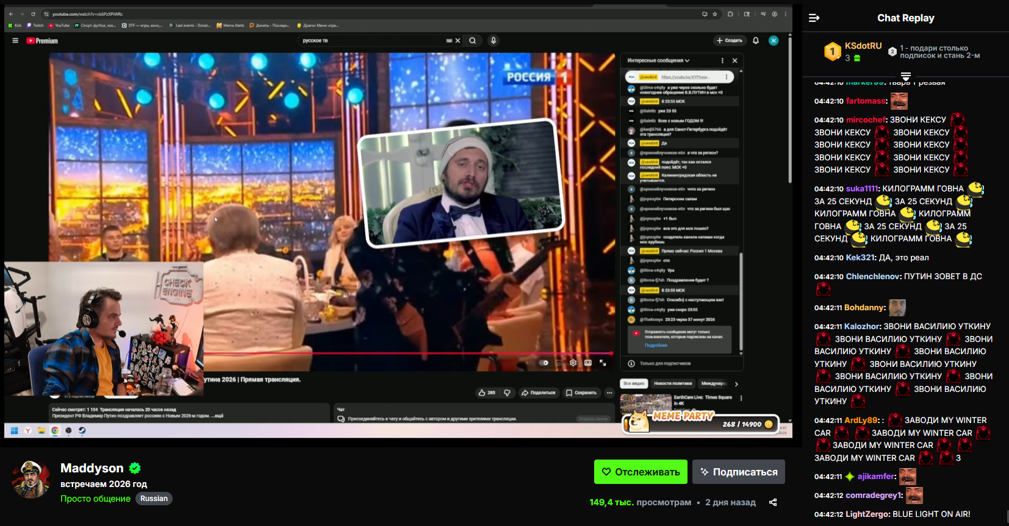The width and height of the screenshot is (1009, 526).
Task: Start voice search with the microphone icon
Action: click(x=493, y=41)
